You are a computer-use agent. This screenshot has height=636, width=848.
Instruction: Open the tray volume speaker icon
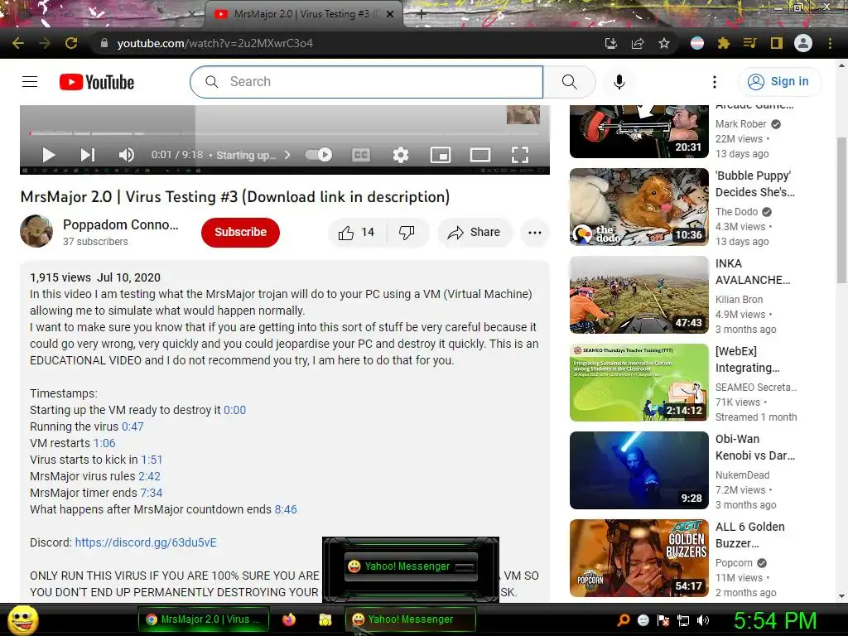[702, 620]
